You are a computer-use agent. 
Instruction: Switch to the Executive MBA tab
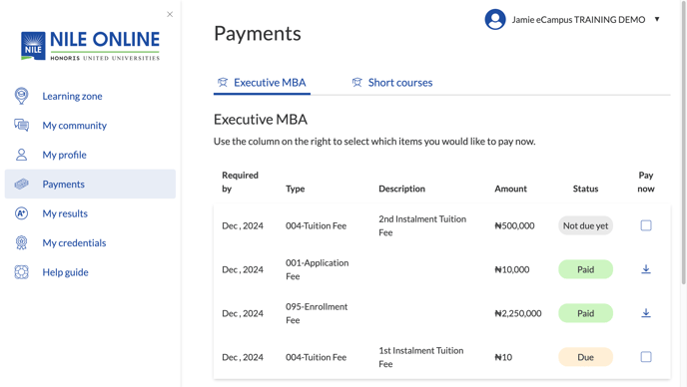262,83
